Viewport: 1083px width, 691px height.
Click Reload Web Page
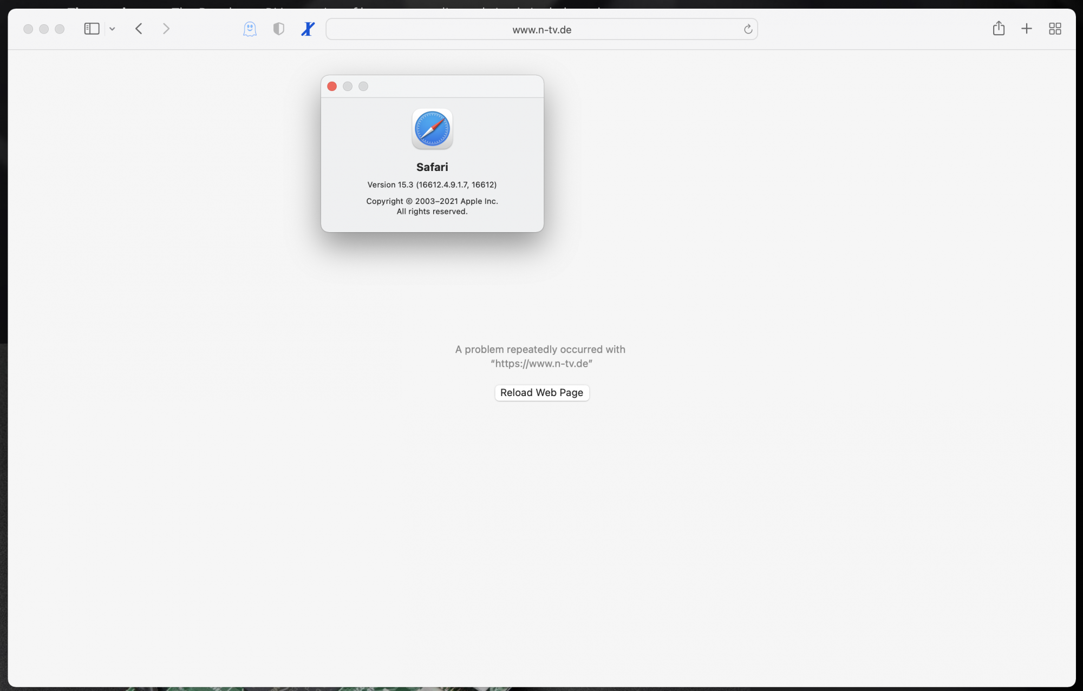[x=541, y=392]
